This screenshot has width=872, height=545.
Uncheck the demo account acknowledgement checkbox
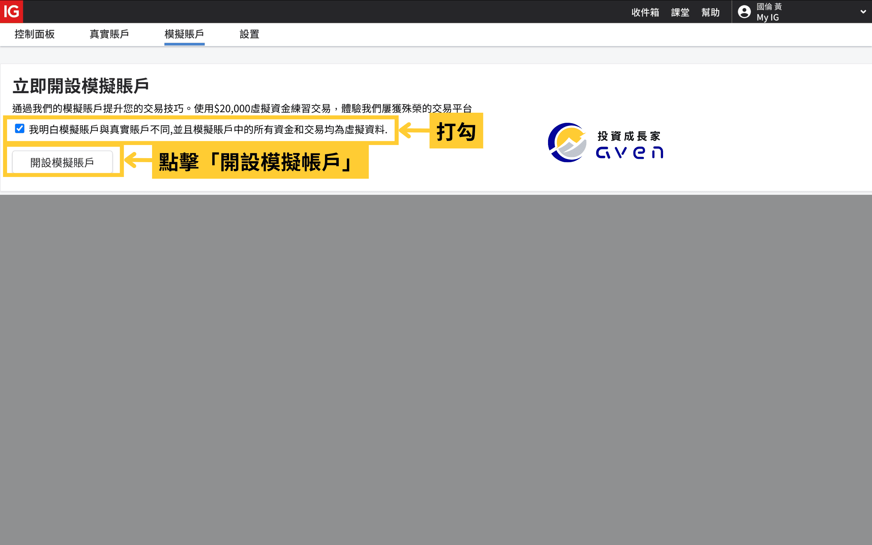20,129
